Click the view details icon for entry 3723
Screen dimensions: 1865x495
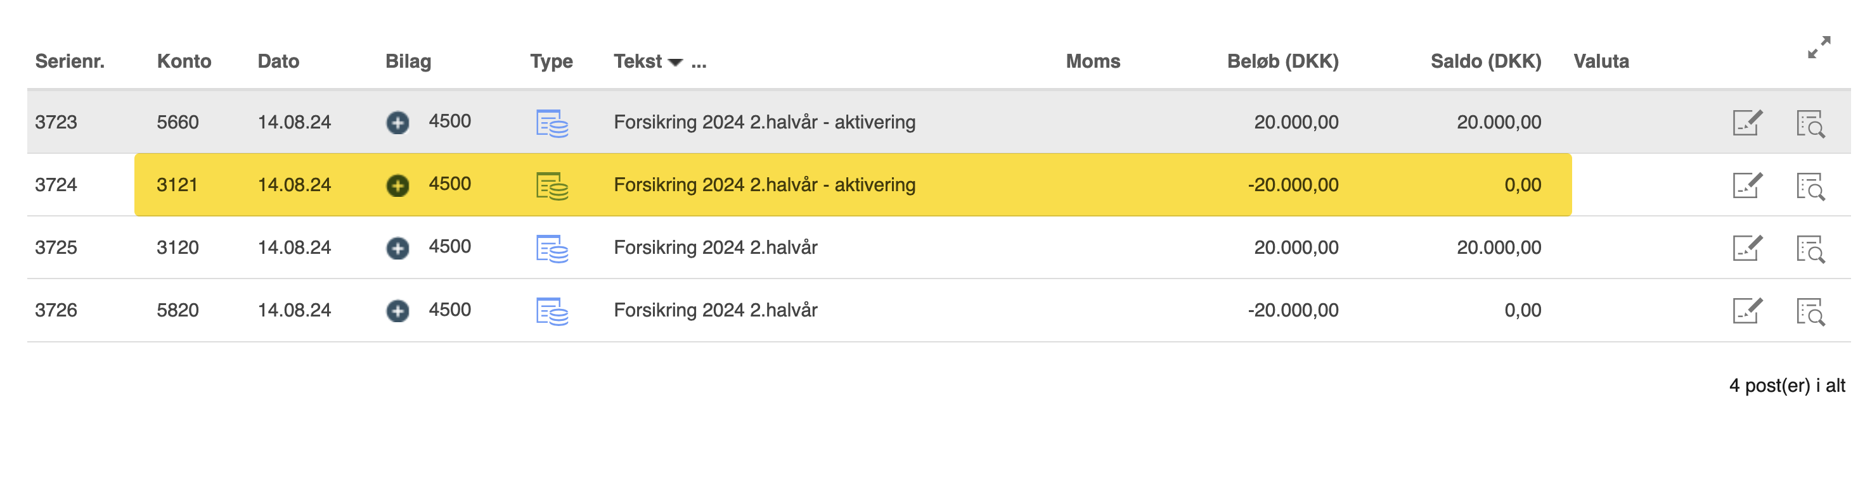1810,123
